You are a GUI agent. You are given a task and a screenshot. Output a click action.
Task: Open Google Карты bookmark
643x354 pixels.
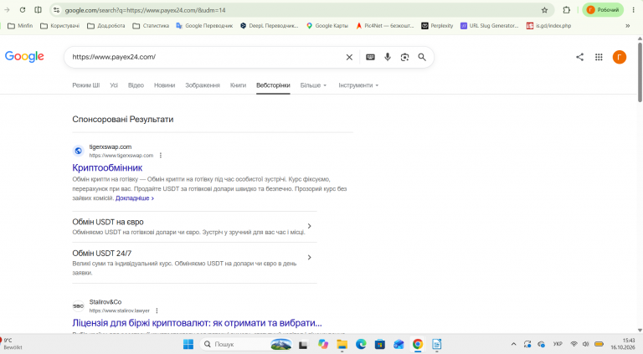pos(327,25)
